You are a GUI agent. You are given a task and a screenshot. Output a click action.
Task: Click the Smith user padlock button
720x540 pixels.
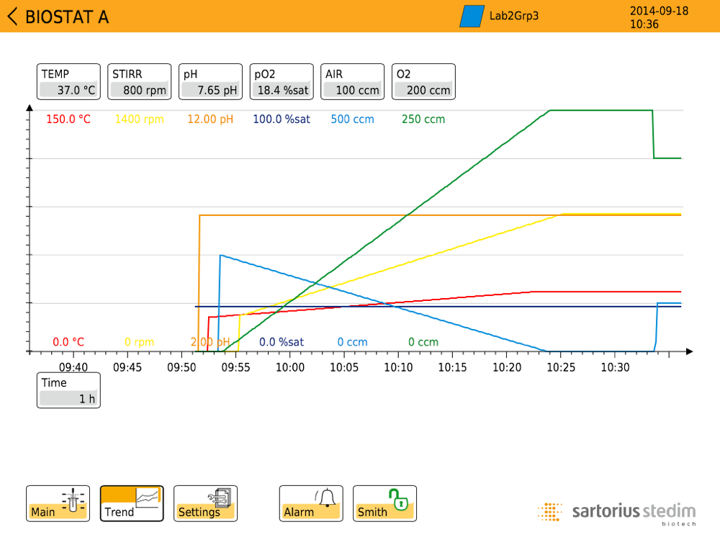tap(384, 503)
